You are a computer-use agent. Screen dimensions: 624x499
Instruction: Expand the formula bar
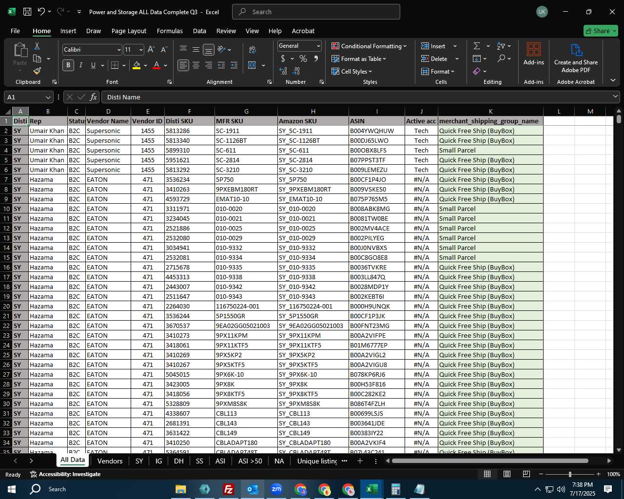615,97
